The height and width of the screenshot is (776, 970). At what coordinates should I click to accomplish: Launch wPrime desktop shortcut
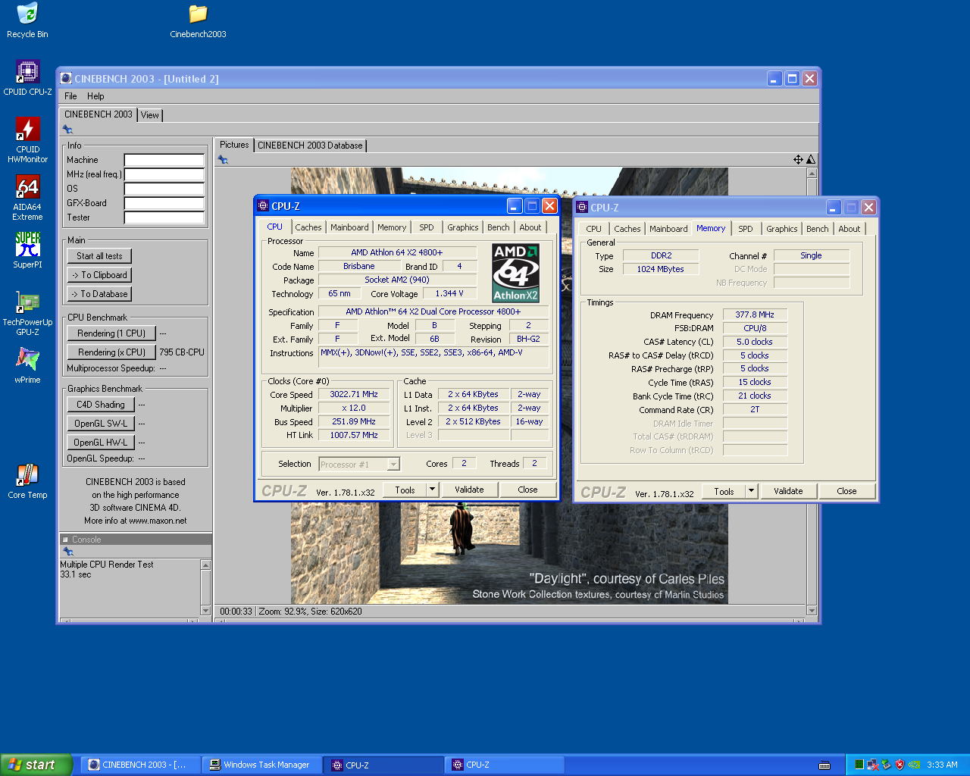coord(27,365)
